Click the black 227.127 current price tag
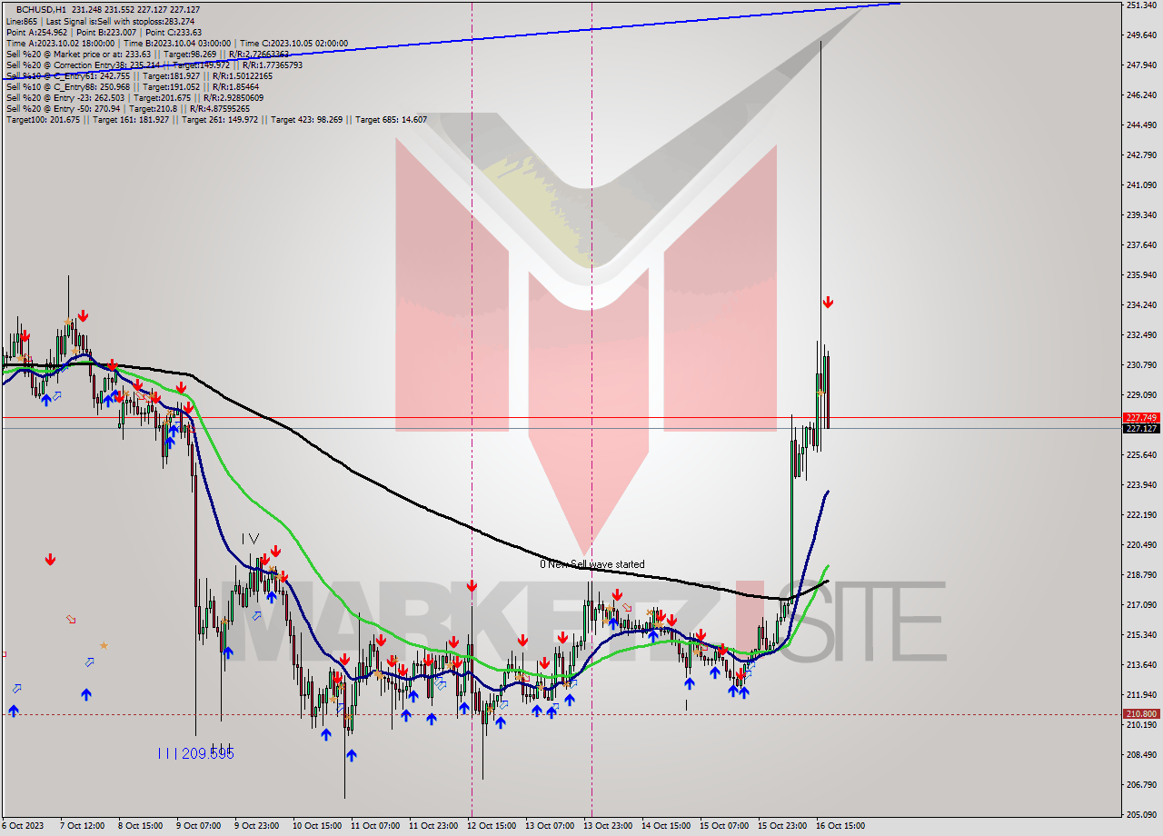The image size is (1163, 836). point(1140,428)
